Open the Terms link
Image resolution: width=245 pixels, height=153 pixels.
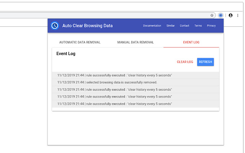tap(198, 26)
